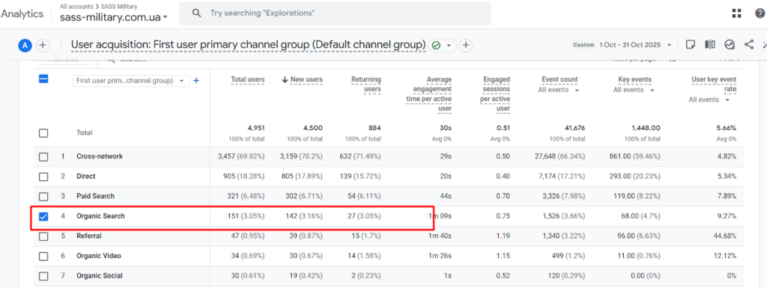This screenshot has width=767, height=288.
Task: Select the Referral row checkbox
Action: pyautogui.click(x=43, y=236)
